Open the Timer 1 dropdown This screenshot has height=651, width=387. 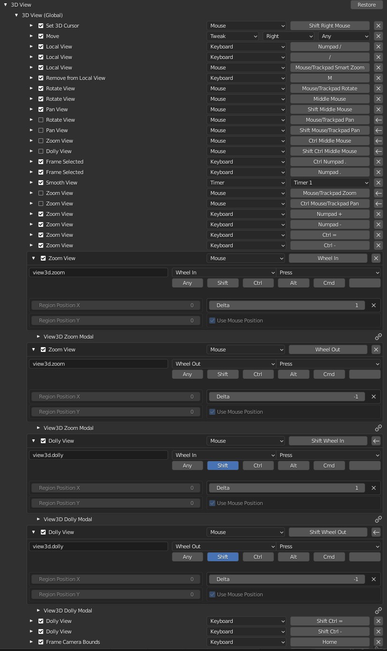330,183
